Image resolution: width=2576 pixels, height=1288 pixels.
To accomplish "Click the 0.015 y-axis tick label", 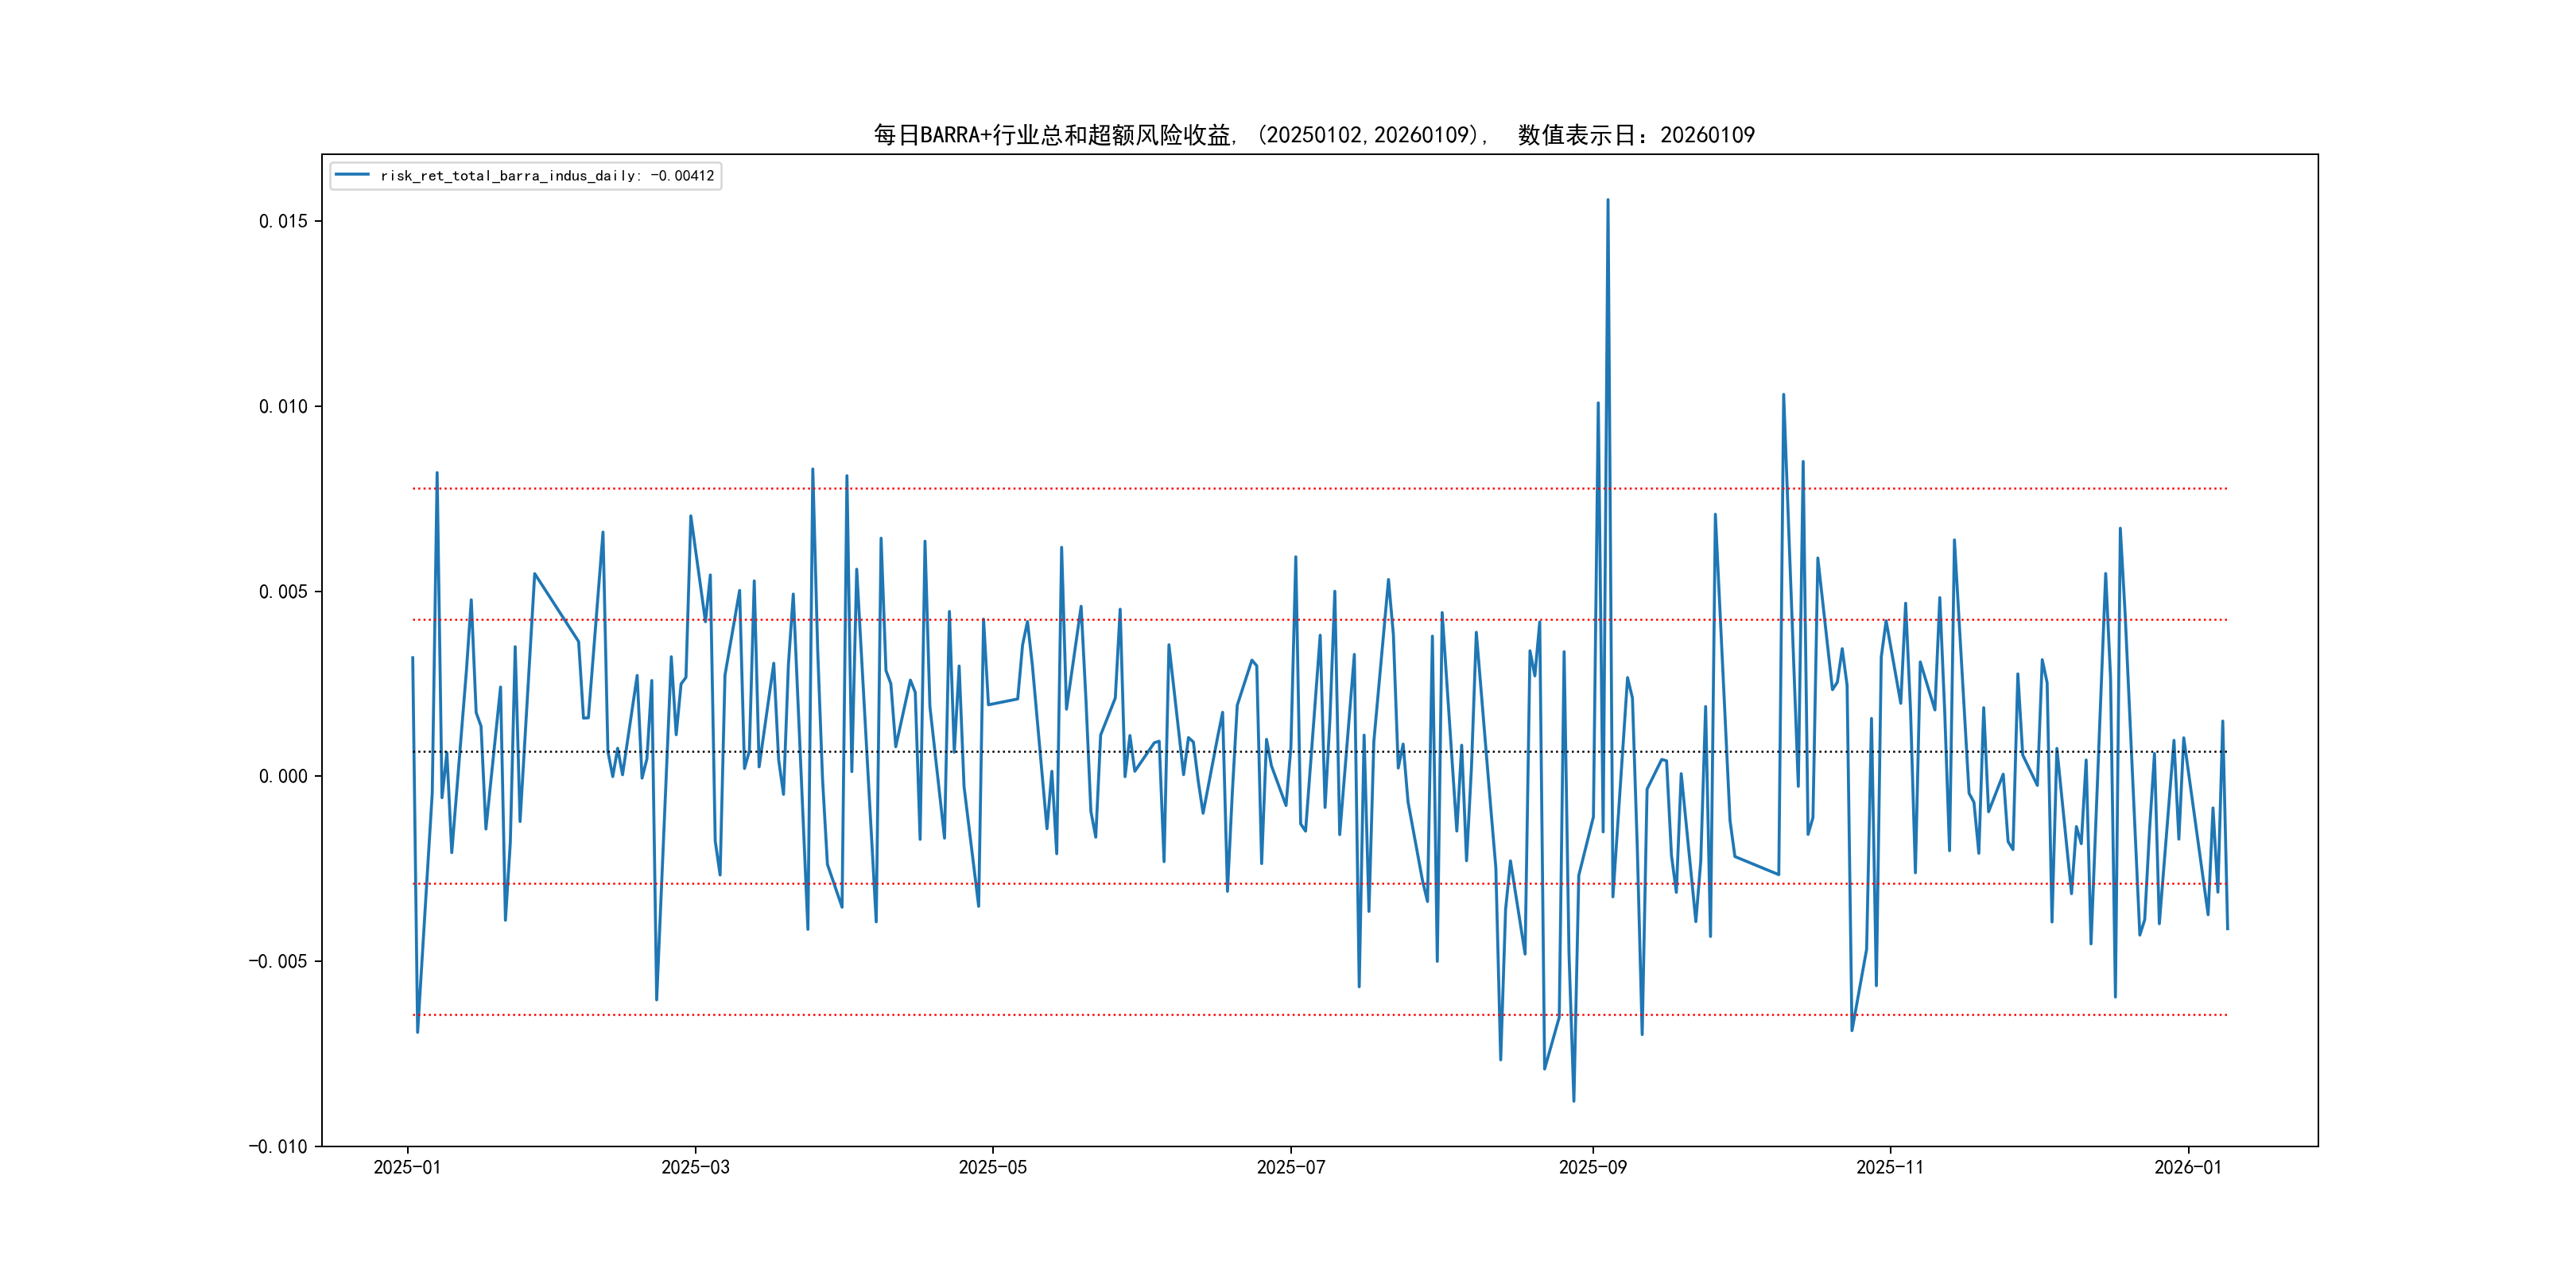I will click(283, 221).
